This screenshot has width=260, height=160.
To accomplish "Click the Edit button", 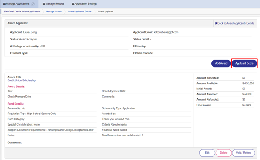I will pos(207,153).
